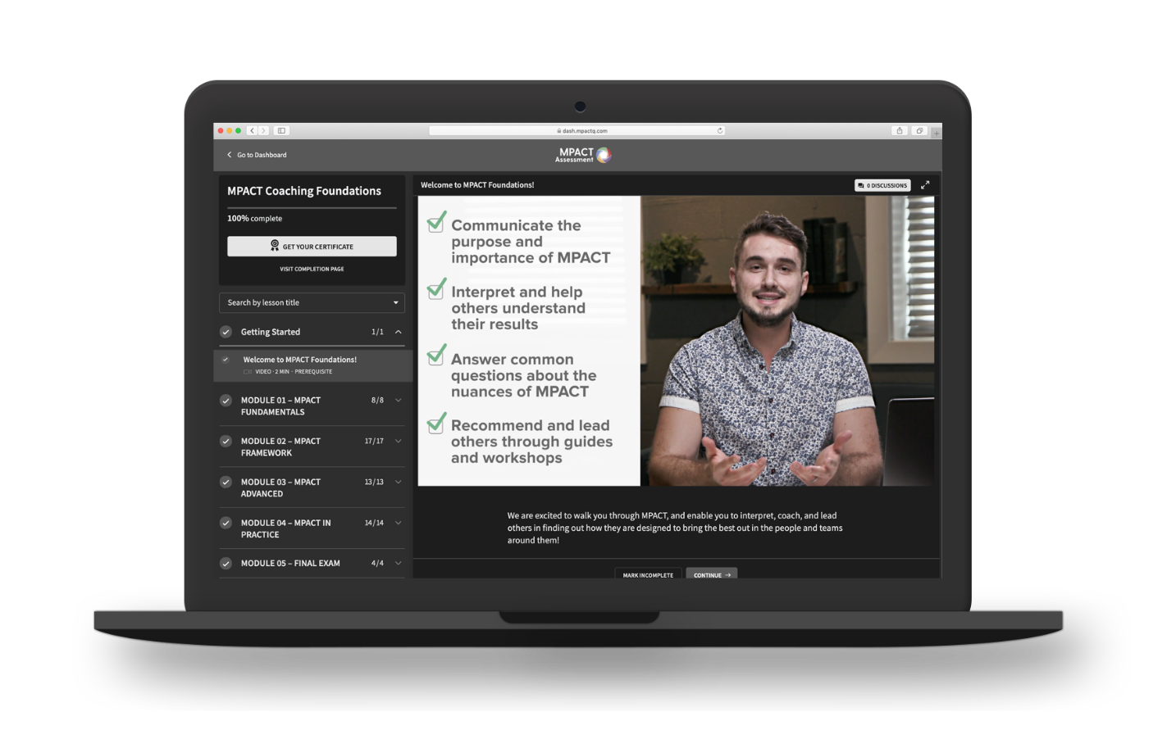Click the 17/17 count for Module 02
Image resolution: width=1167 pixels, height=739 pixels.
pyautogui.click(x=374, y=442)
